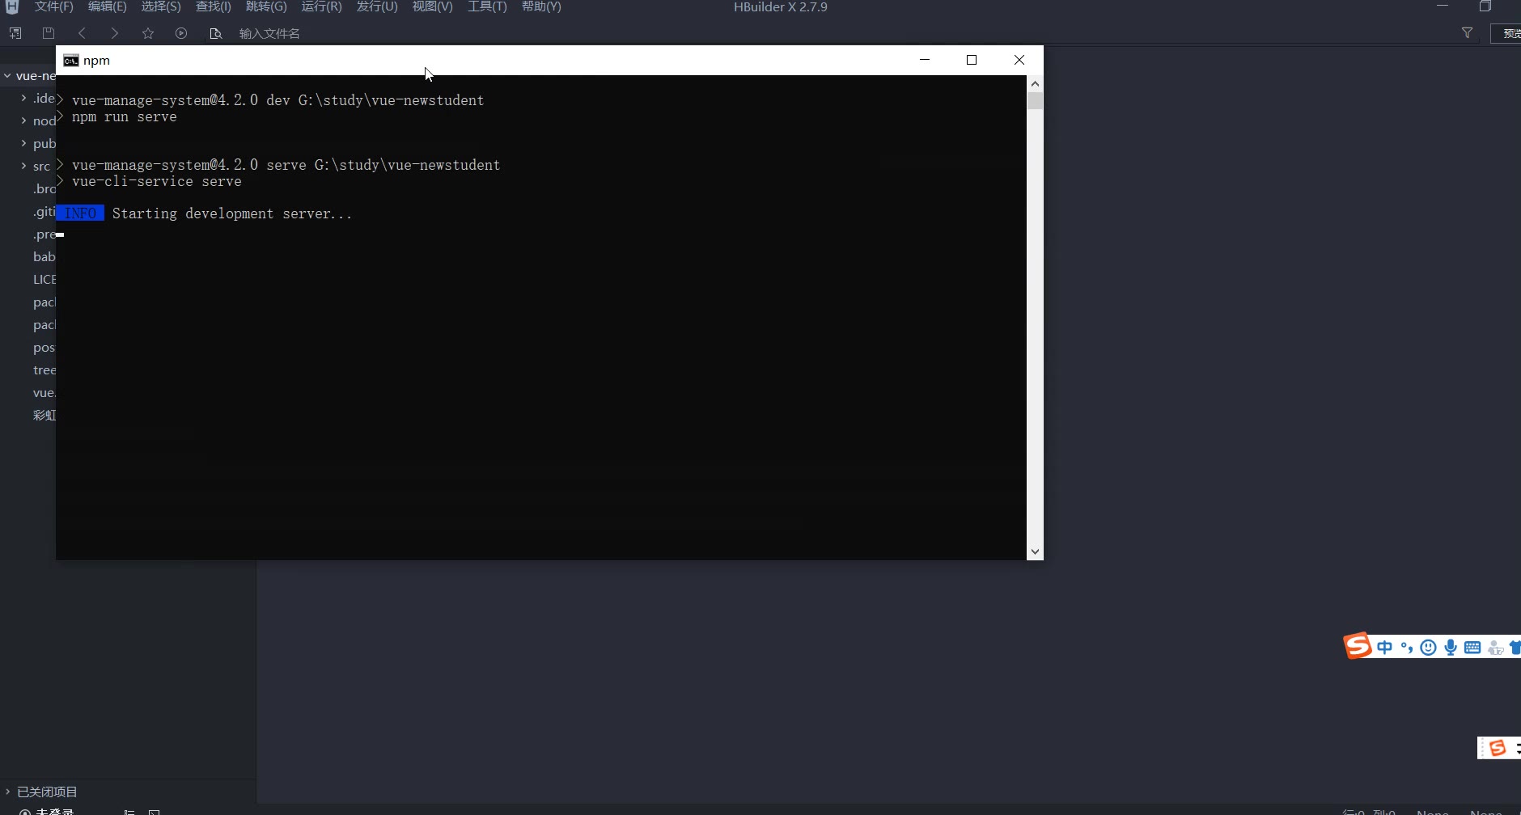Close the npm console window
Screen dimensions: 1521x815
pos(1019,60)
